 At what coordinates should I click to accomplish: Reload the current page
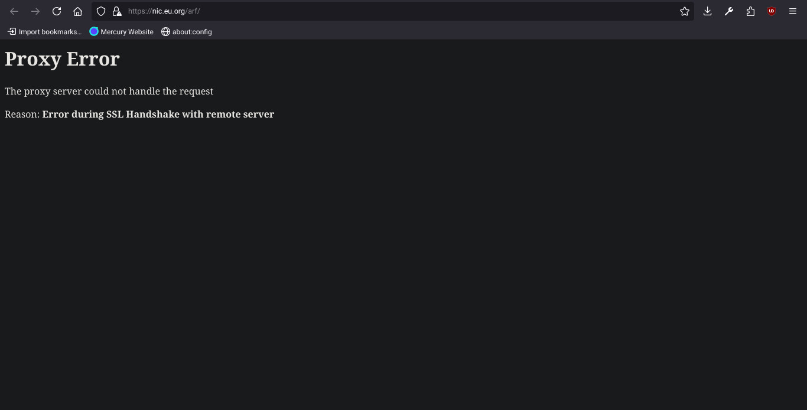pyautogui.click(x=57, y=11)
